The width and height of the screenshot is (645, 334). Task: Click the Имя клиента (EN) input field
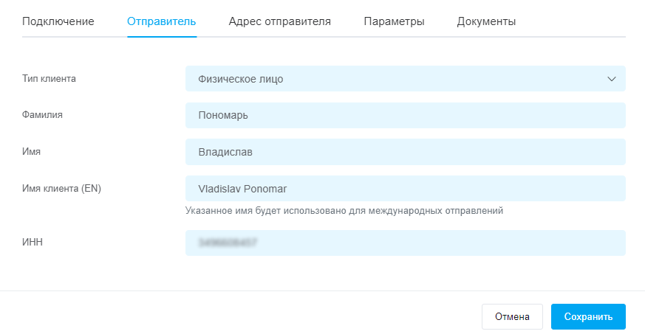[x=406, y=189]
